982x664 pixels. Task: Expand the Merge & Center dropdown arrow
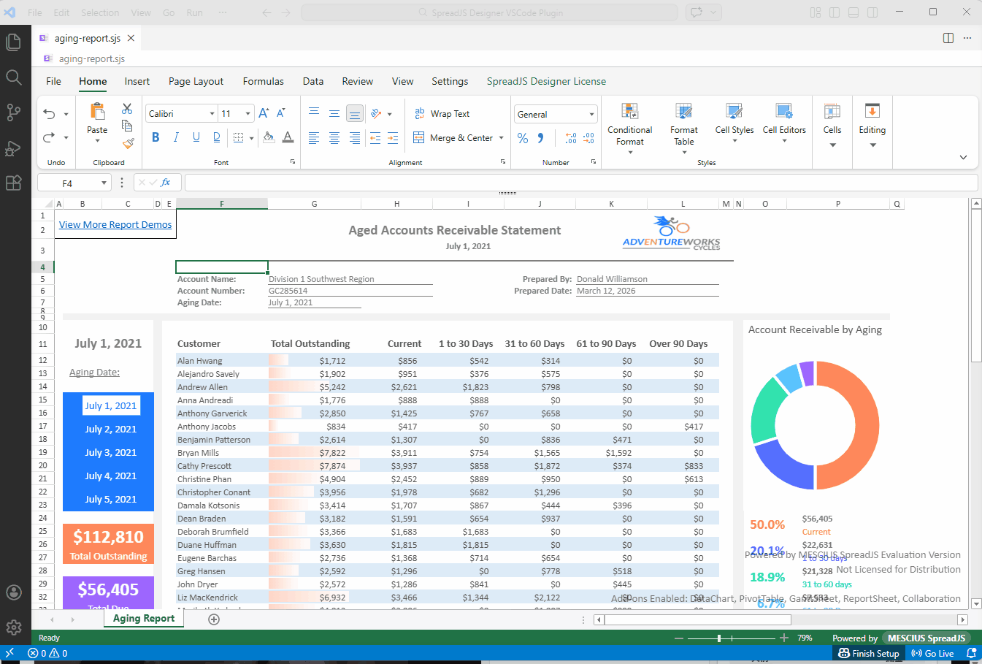click(502, 138)
